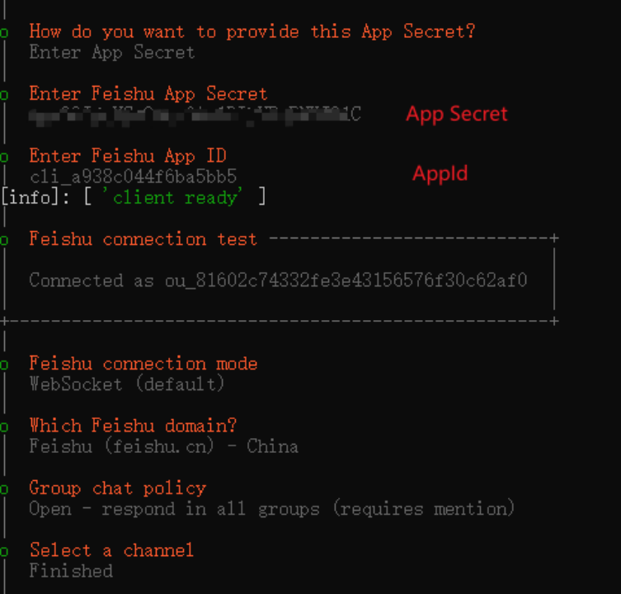
Task: Click the "Feishu (feishu.cn) - China" domain answer
Action: pos(163,446)
